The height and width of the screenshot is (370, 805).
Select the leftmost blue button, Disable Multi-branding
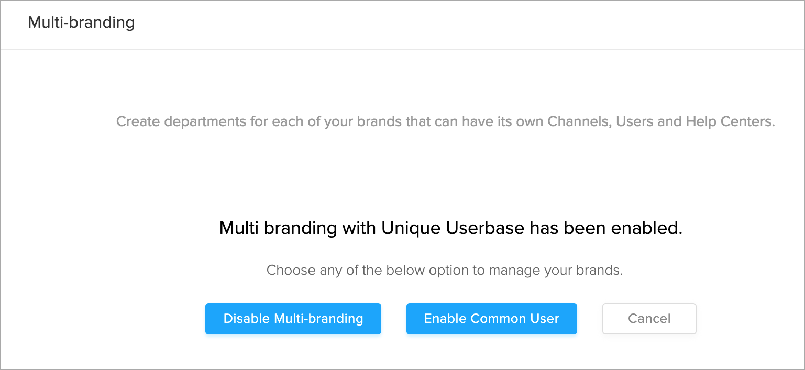293,319
